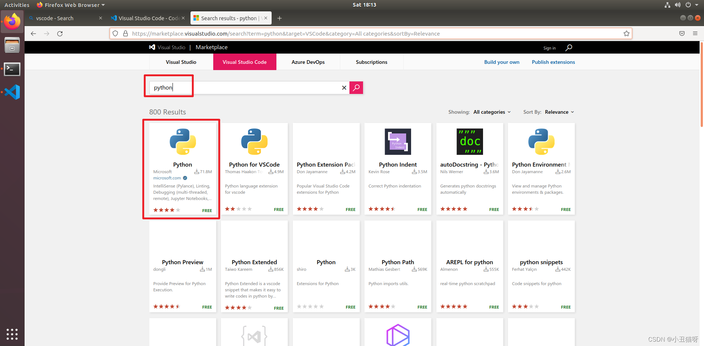
Task: Select the Azure DevOps tab
Action: pos(308,62)
